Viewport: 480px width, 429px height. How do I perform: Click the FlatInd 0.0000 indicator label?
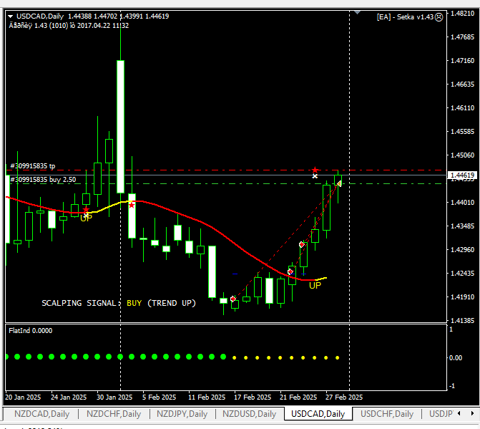pyautogui.click(x=31, y=331)
